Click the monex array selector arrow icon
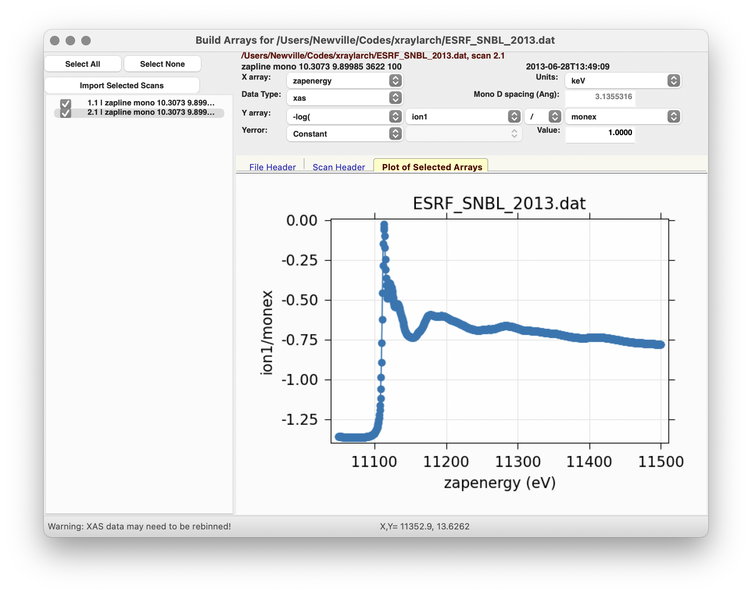 coord(673,117)
